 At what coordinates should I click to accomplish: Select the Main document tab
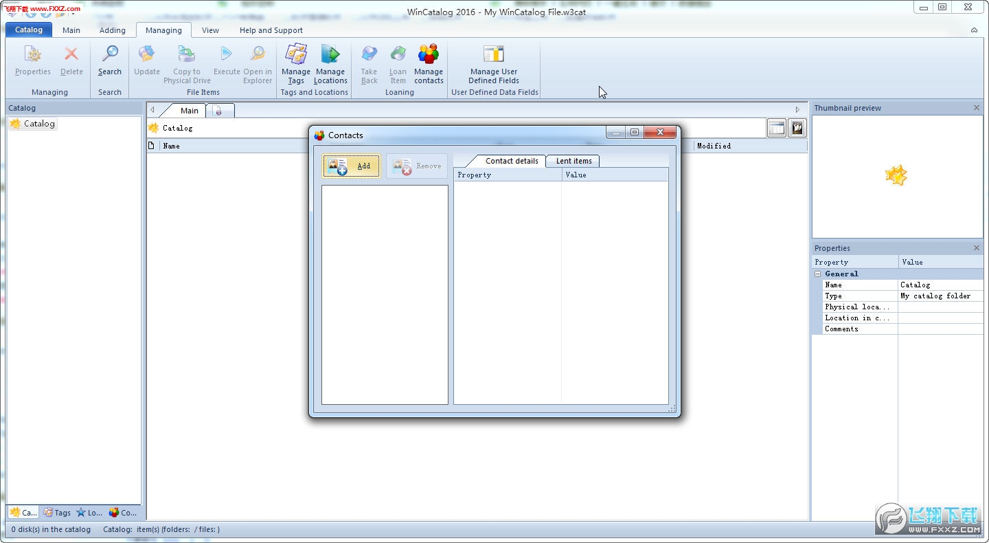(190, 110)
